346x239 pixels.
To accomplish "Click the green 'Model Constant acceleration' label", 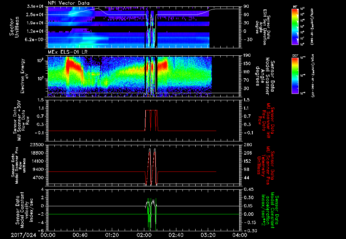I will point(270,211).
